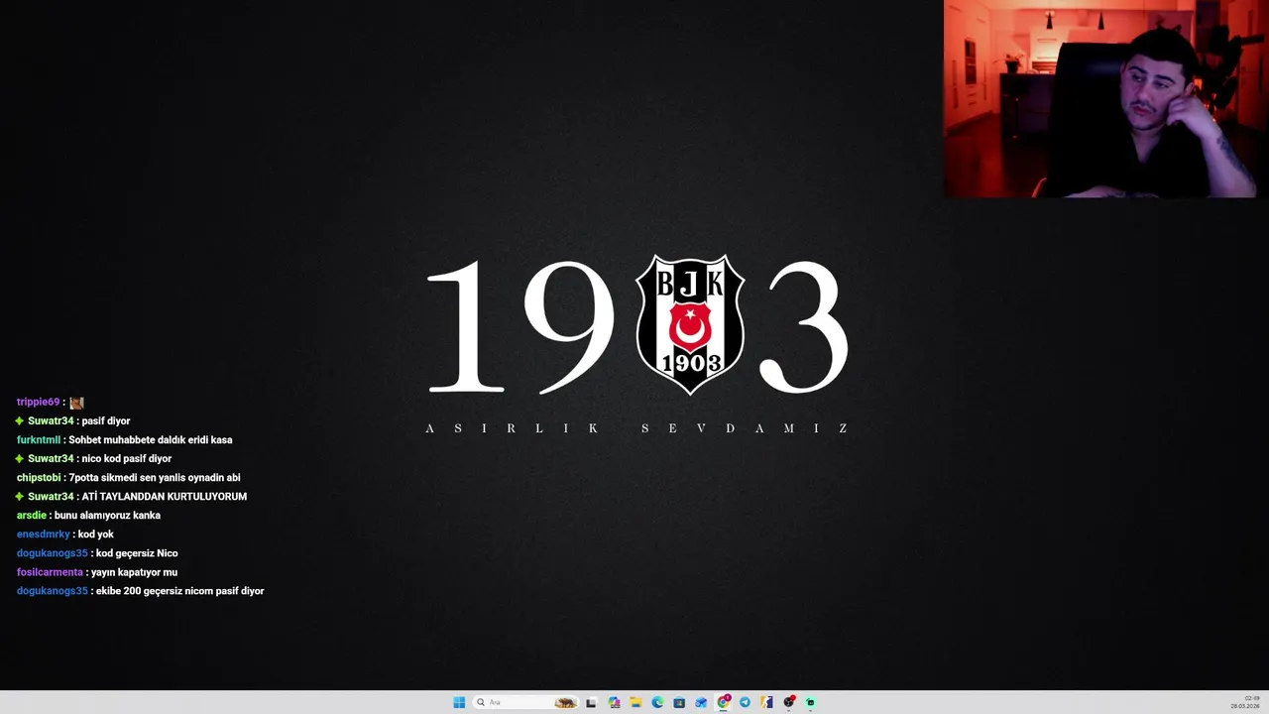Open the clock and date in system tray
The width and height of the screenshot is (1269, 714).
tap(1245, 702)
